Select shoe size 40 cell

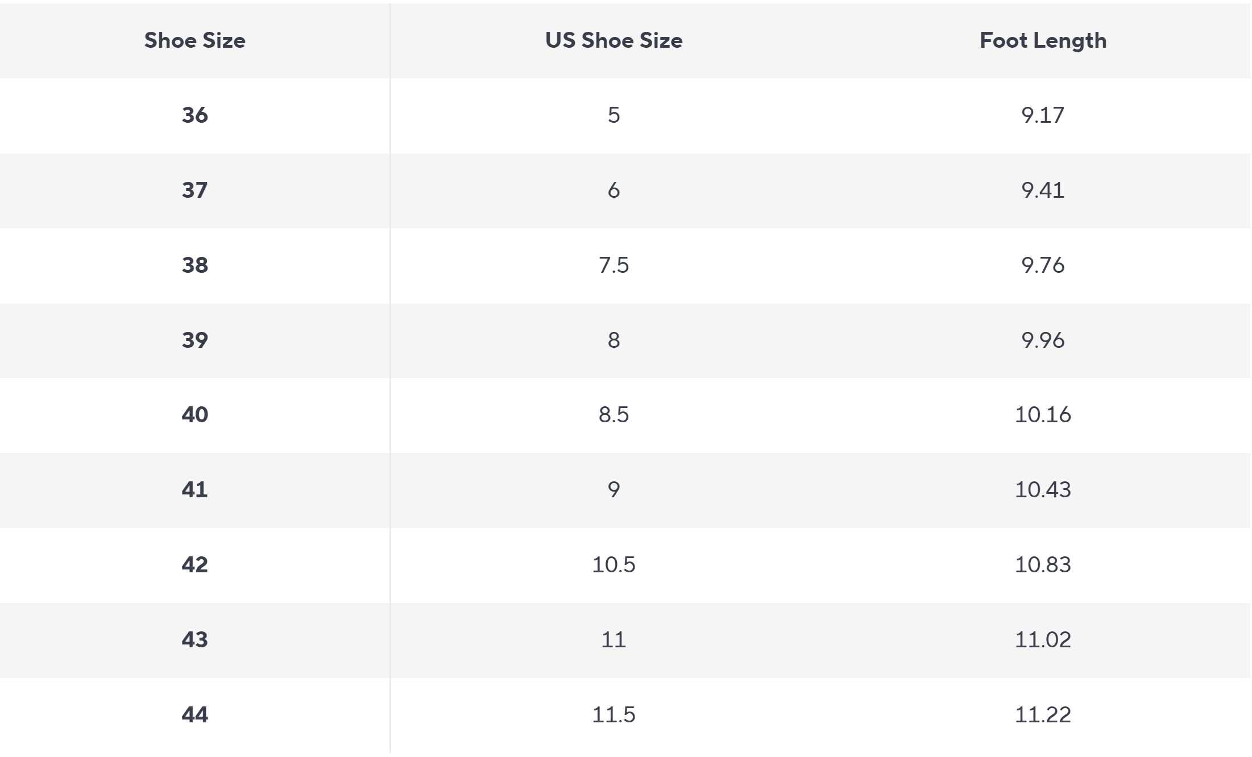click(195, 414)
